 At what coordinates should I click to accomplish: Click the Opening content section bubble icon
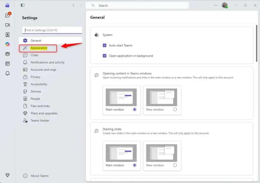point(96,75)
